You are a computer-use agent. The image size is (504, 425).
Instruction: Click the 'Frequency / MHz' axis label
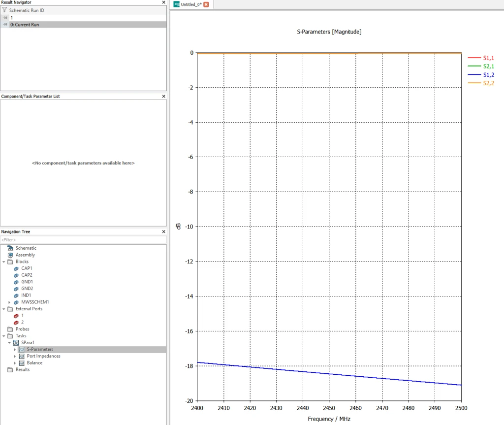[329, 419]
